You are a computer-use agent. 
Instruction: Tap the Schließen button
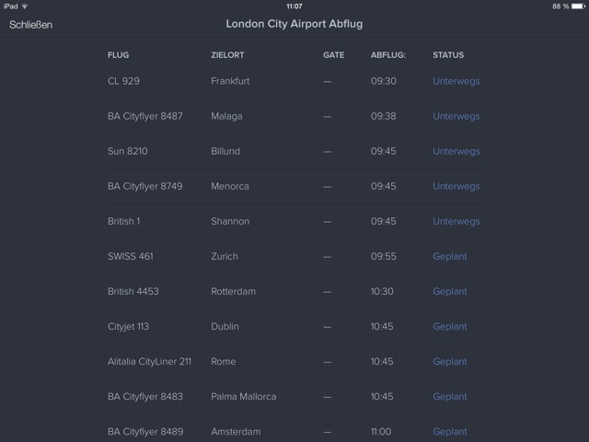pyautogui.click(x=30, y=25)
